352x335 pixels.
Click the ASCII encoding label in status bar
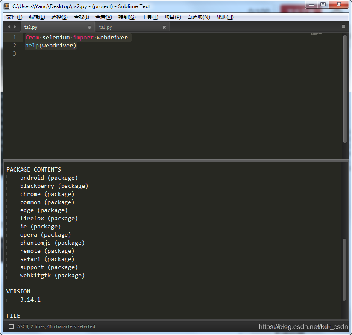(22, 326)
